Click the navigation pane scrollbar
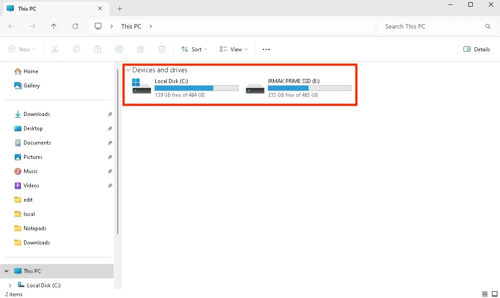 click(118, 152)
